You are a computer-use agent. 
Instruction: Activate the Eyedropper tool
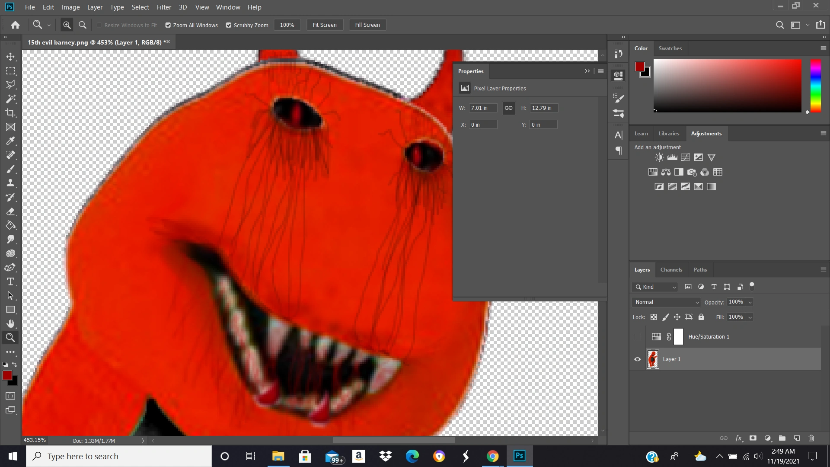click(x=11, y=141)
